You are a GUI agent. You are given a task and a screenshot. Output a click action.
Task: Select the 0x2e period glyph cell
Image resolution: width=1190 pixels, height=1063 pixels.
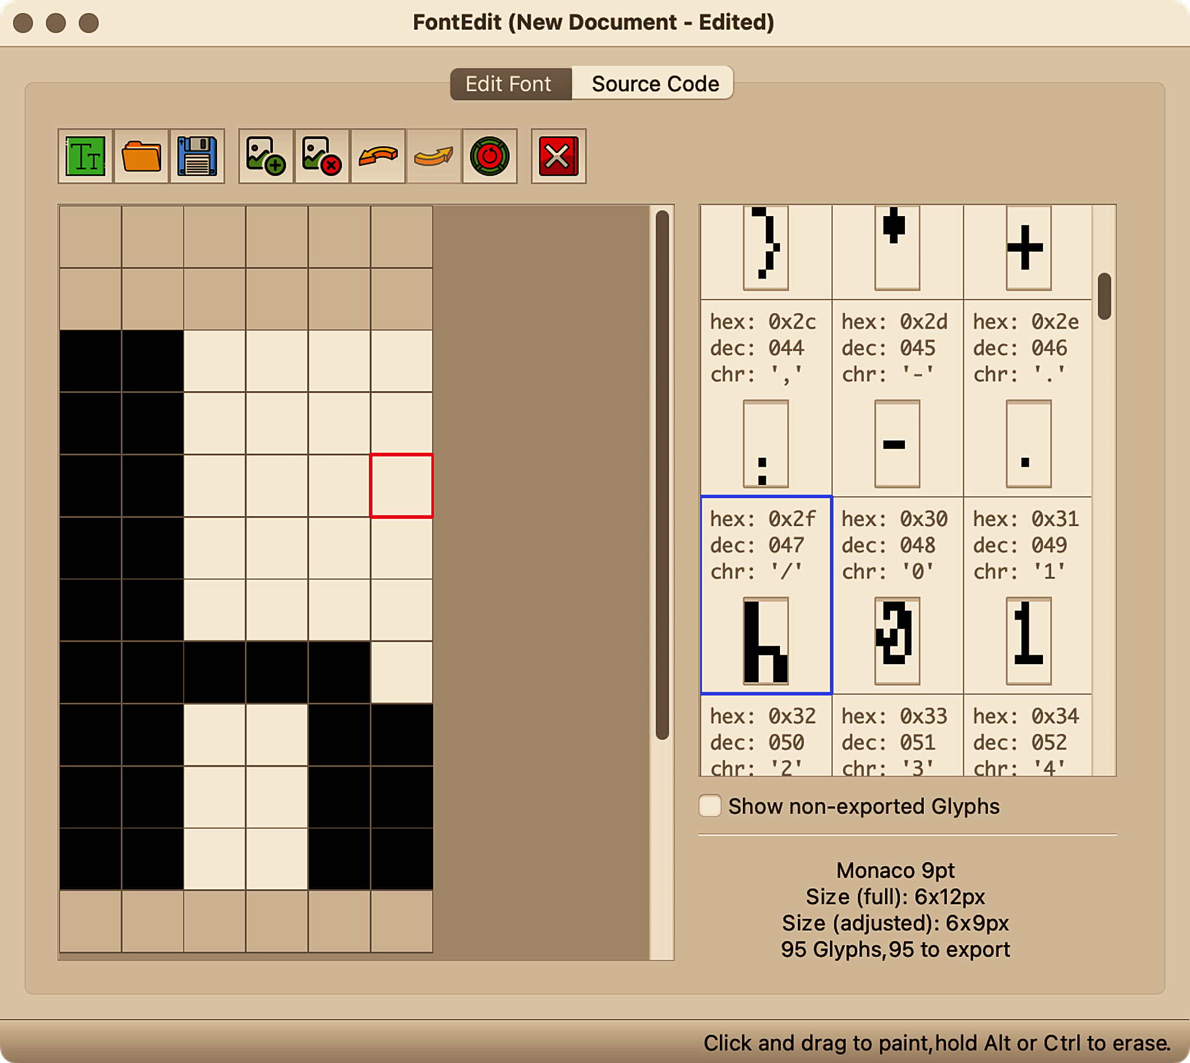[x=1028, y=398]
